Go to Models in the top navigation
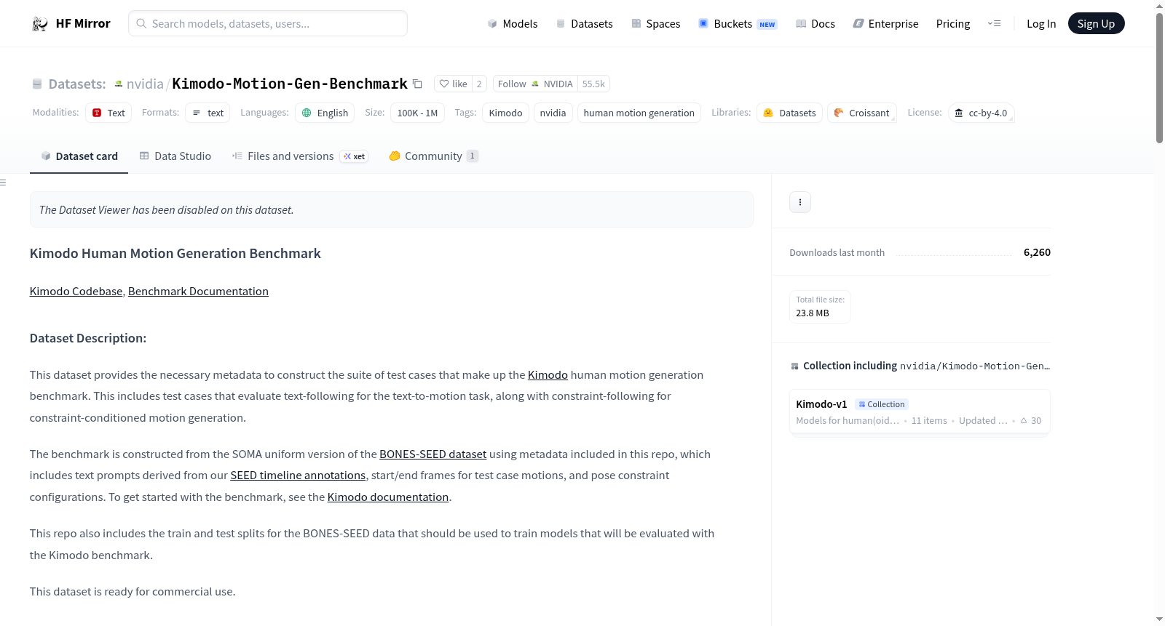 513,23
